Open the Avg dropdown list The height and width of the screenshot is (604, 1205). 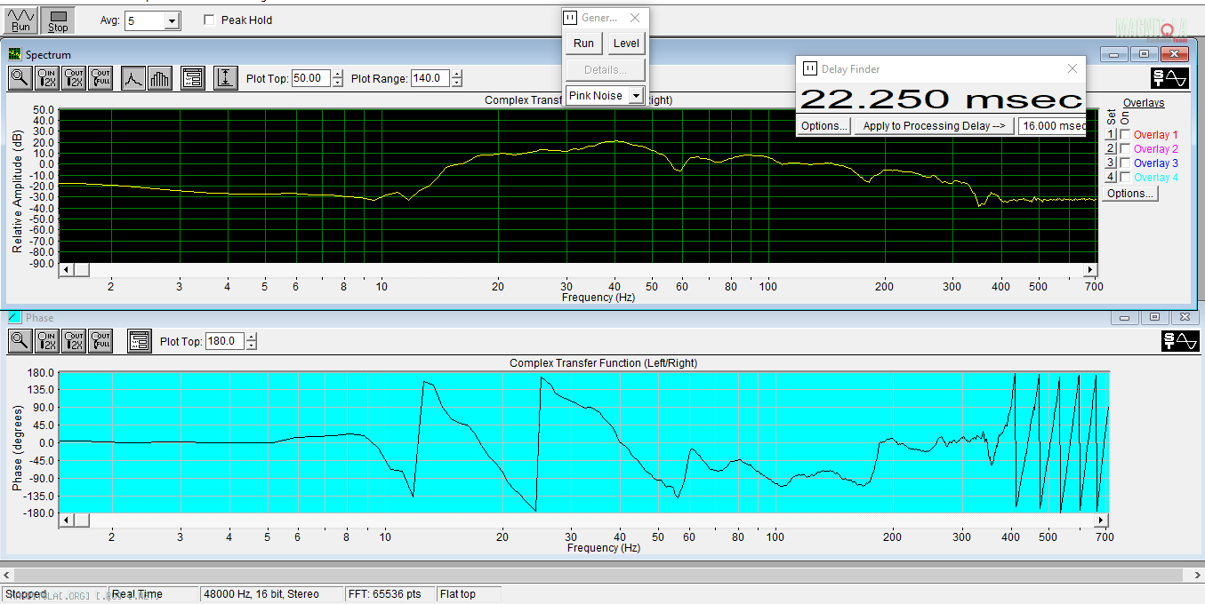173,21
